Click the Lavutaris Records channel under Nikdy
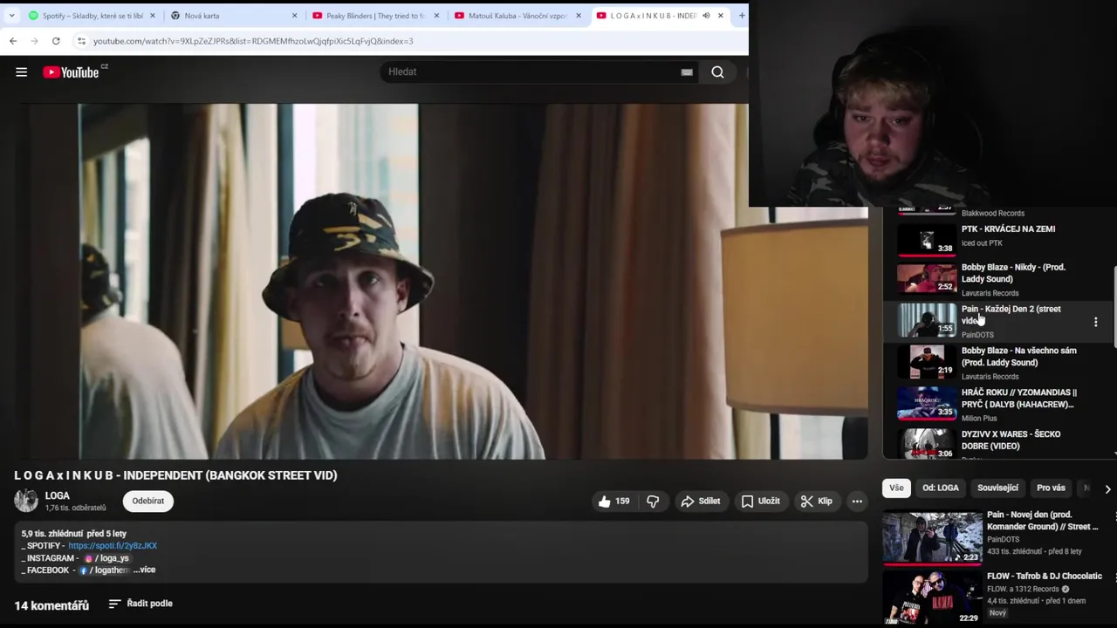Screen dimensions: 1117x628 point(990,293)
